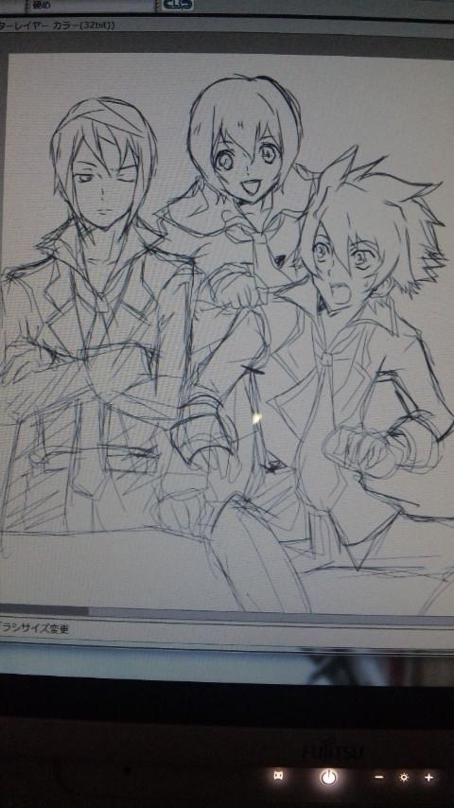
Task: Click the monitor's menu button icon
Action: click(x=278, y=776)
